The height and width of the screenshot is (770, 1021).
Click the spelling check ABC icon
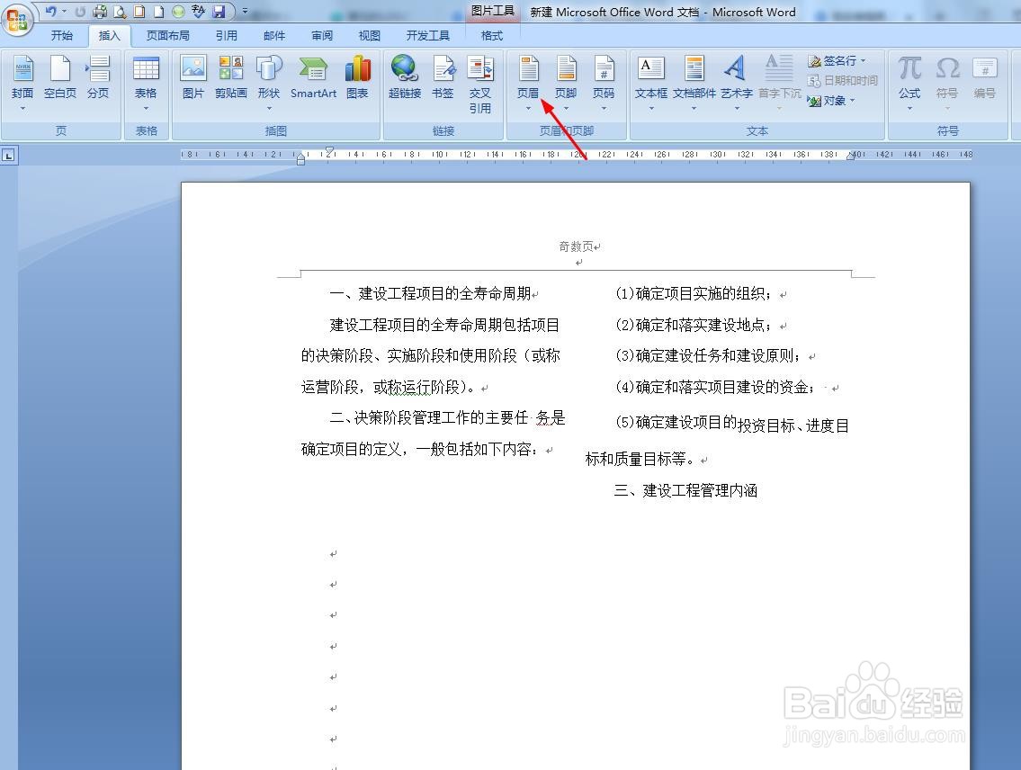(198, 11)
